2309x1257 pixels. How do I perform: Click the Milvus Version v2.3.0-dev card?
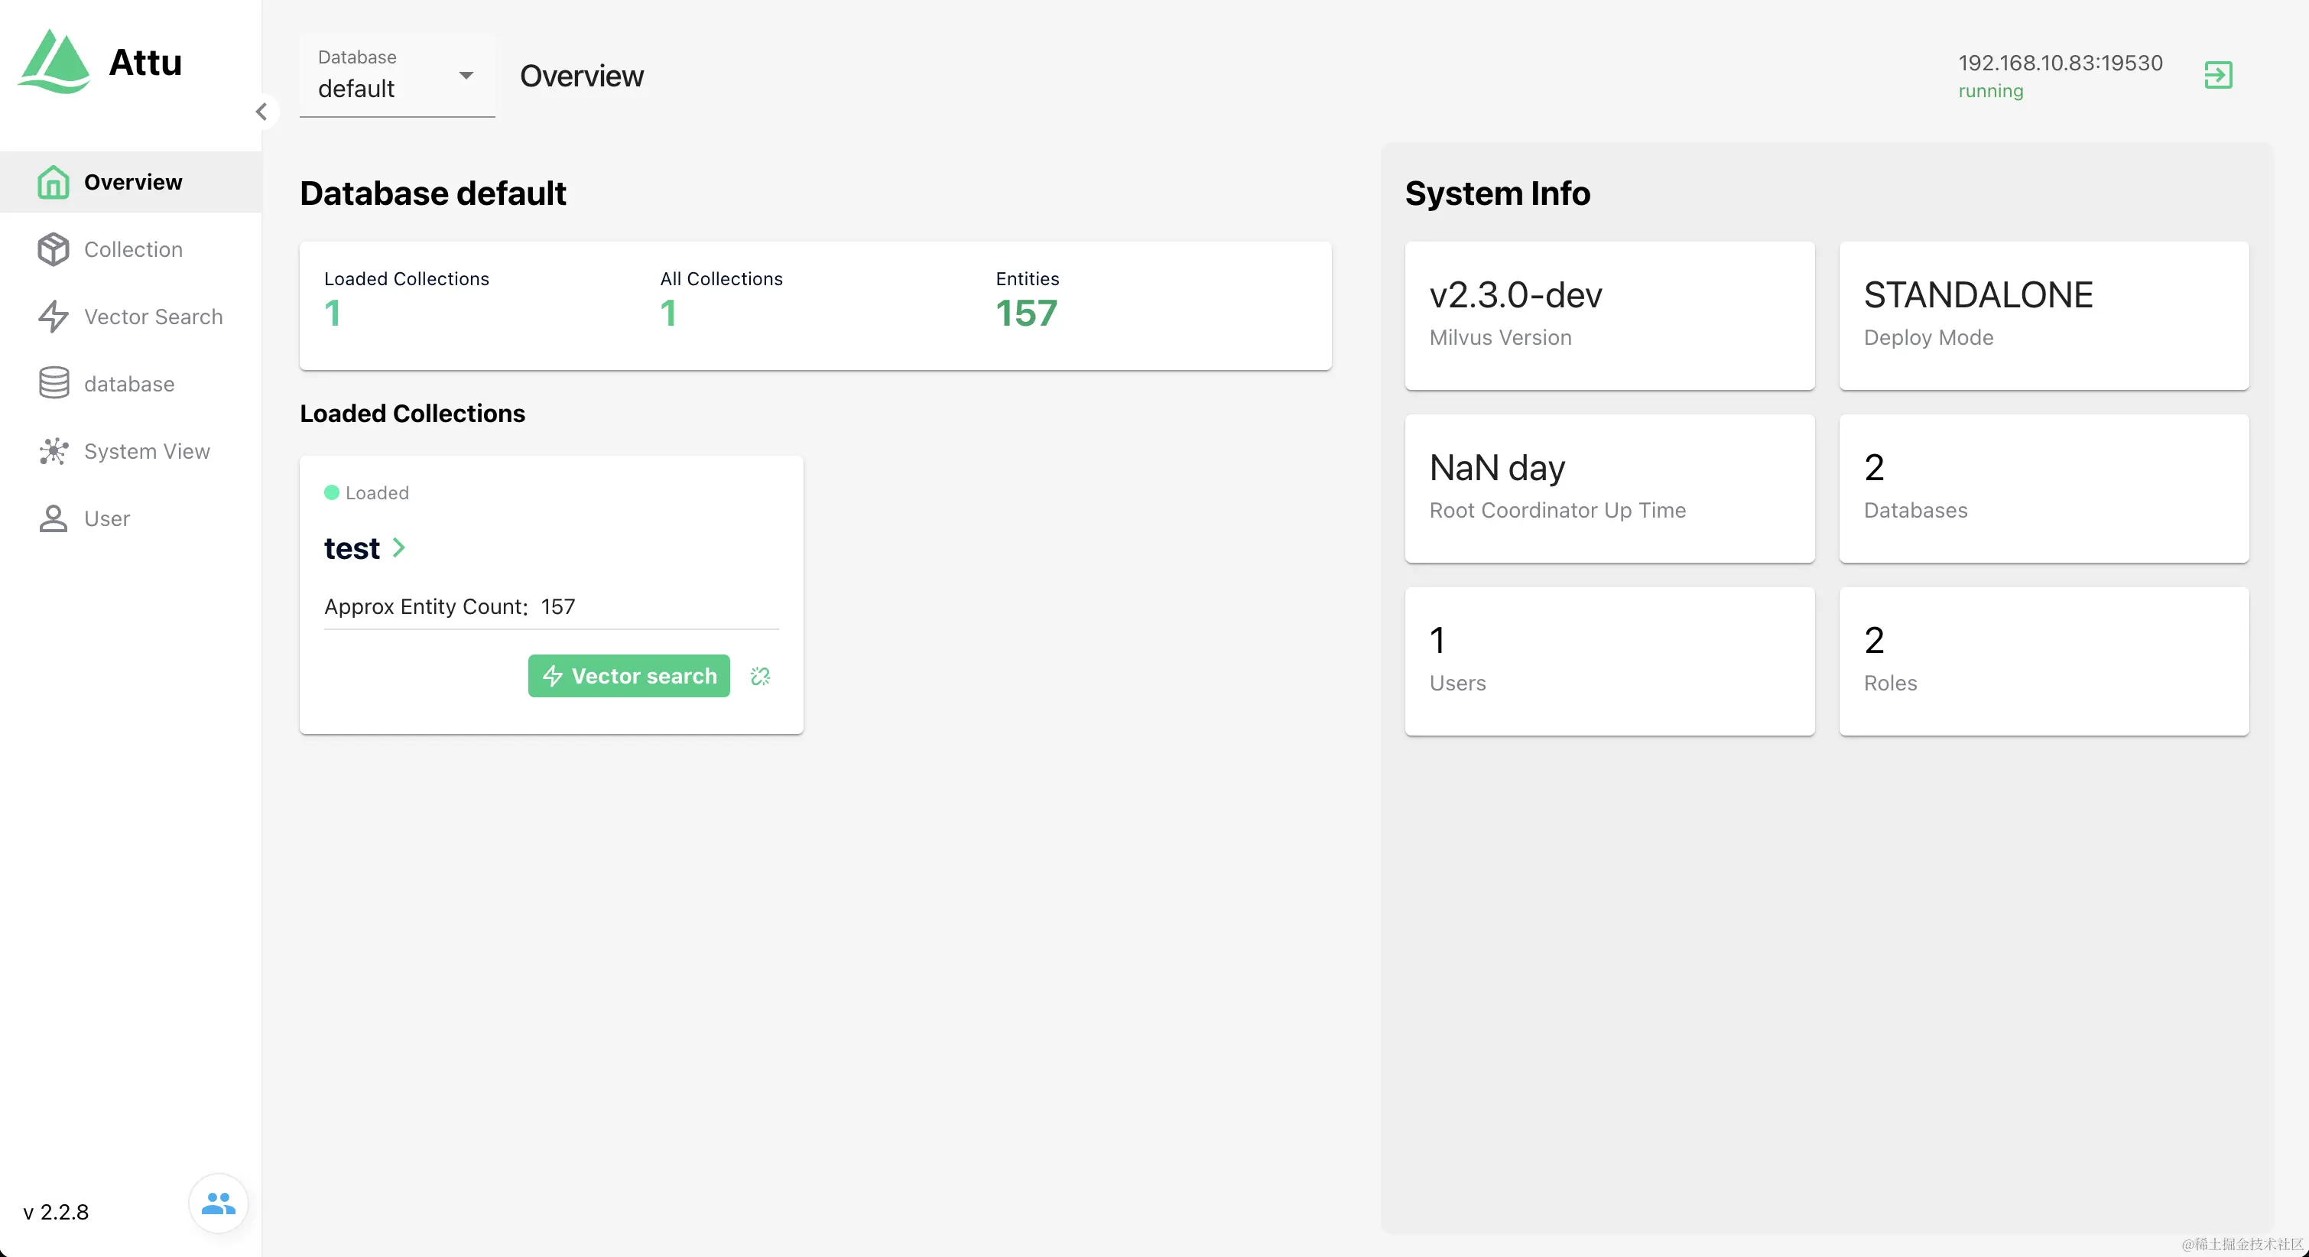(x=1609, y=315)
